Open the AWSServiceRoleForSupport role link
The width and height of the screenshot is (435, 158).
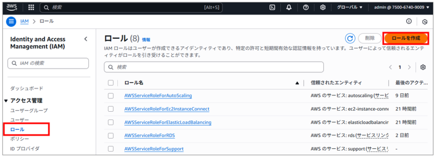click(x=154, y=149)
